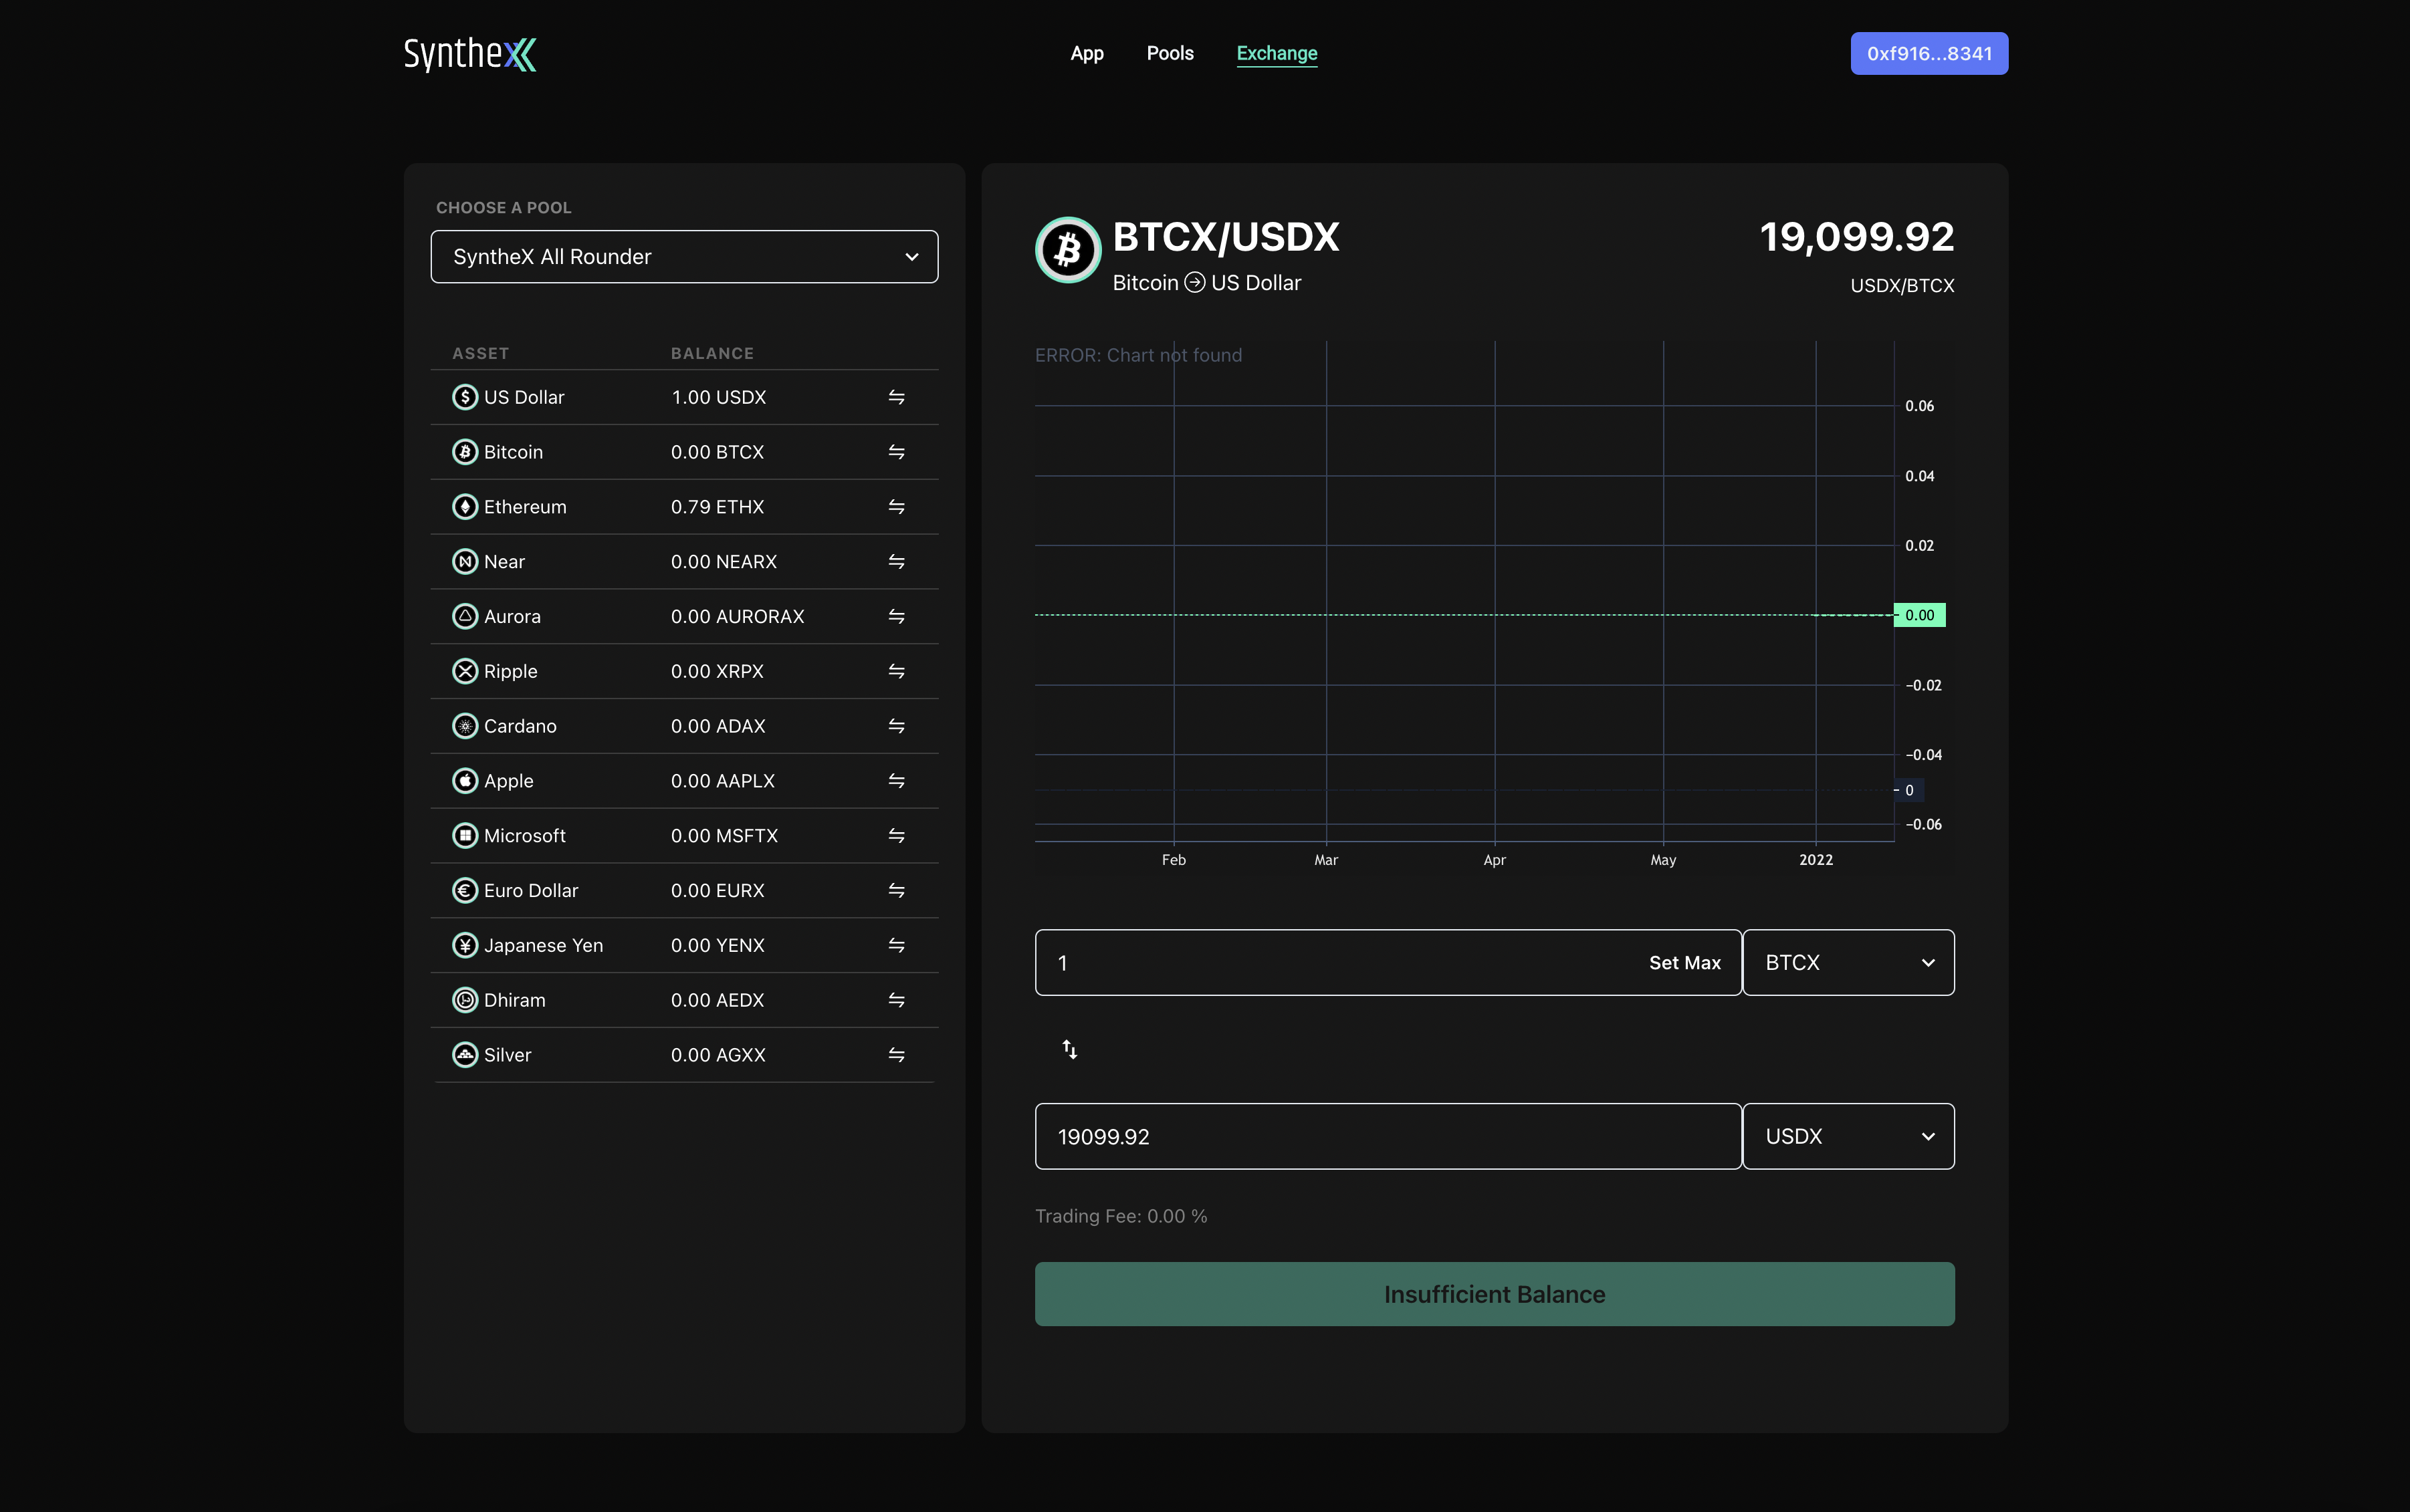
Task: Click the swap icon in Microsoft row
Action: (896, 836)
